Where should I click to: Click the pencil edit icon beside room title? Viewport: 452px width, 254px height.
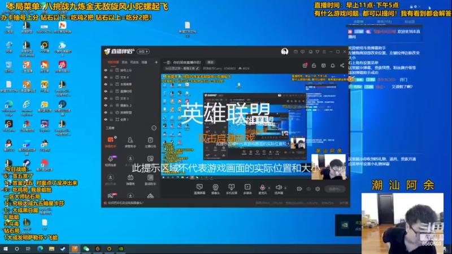pyautogui.click(x=197, y=68)
